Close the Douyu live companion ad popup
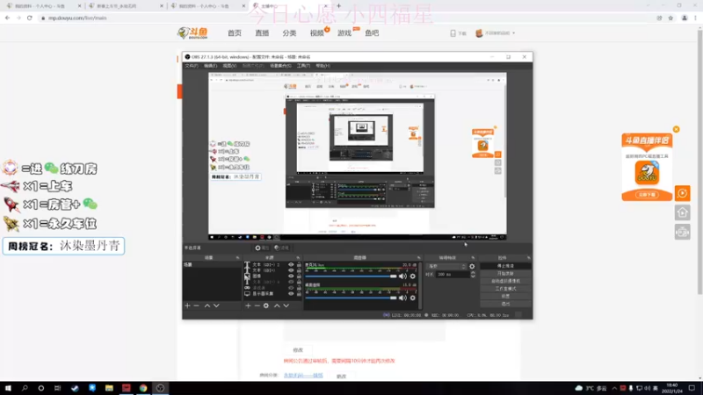The width and height of the screenshot is (703, 395). click(676, 129)
